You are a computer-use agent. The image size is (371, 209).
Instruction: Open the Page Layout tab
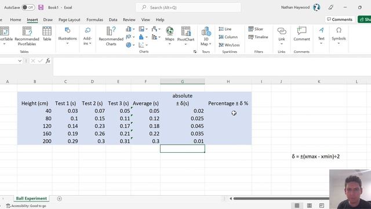pos(70,20)
